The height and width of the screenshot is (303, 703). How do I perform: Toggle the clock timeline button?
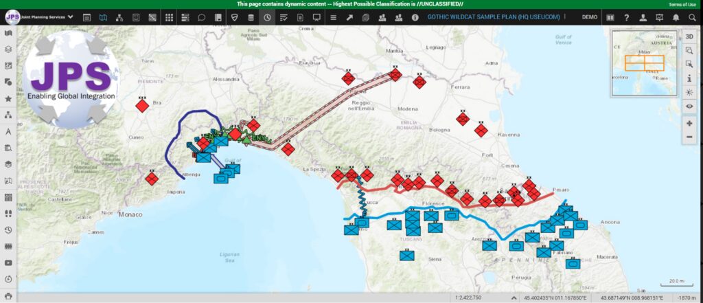pos(267,16)
